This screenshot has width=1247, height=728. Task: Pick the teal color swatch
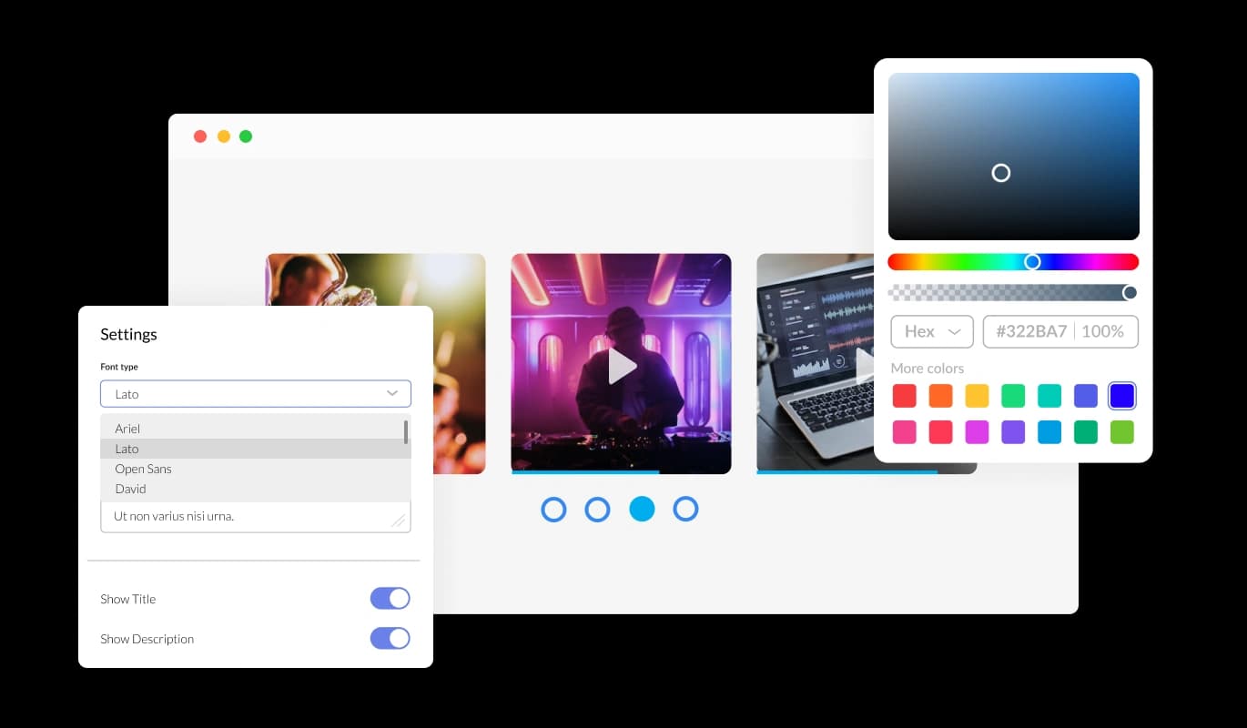pyautogui.click(x=1049, y=396)
